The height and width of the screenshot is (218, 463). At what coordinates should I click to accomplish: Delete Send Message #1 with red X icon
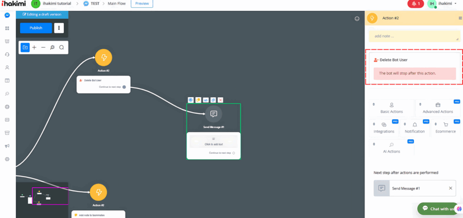click(x=220, y=100)
